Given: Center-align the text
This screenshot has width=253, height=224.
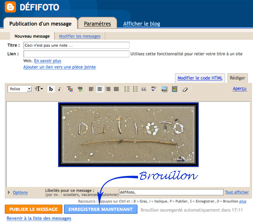Looking at the screenshot, I should pos(100,89).
